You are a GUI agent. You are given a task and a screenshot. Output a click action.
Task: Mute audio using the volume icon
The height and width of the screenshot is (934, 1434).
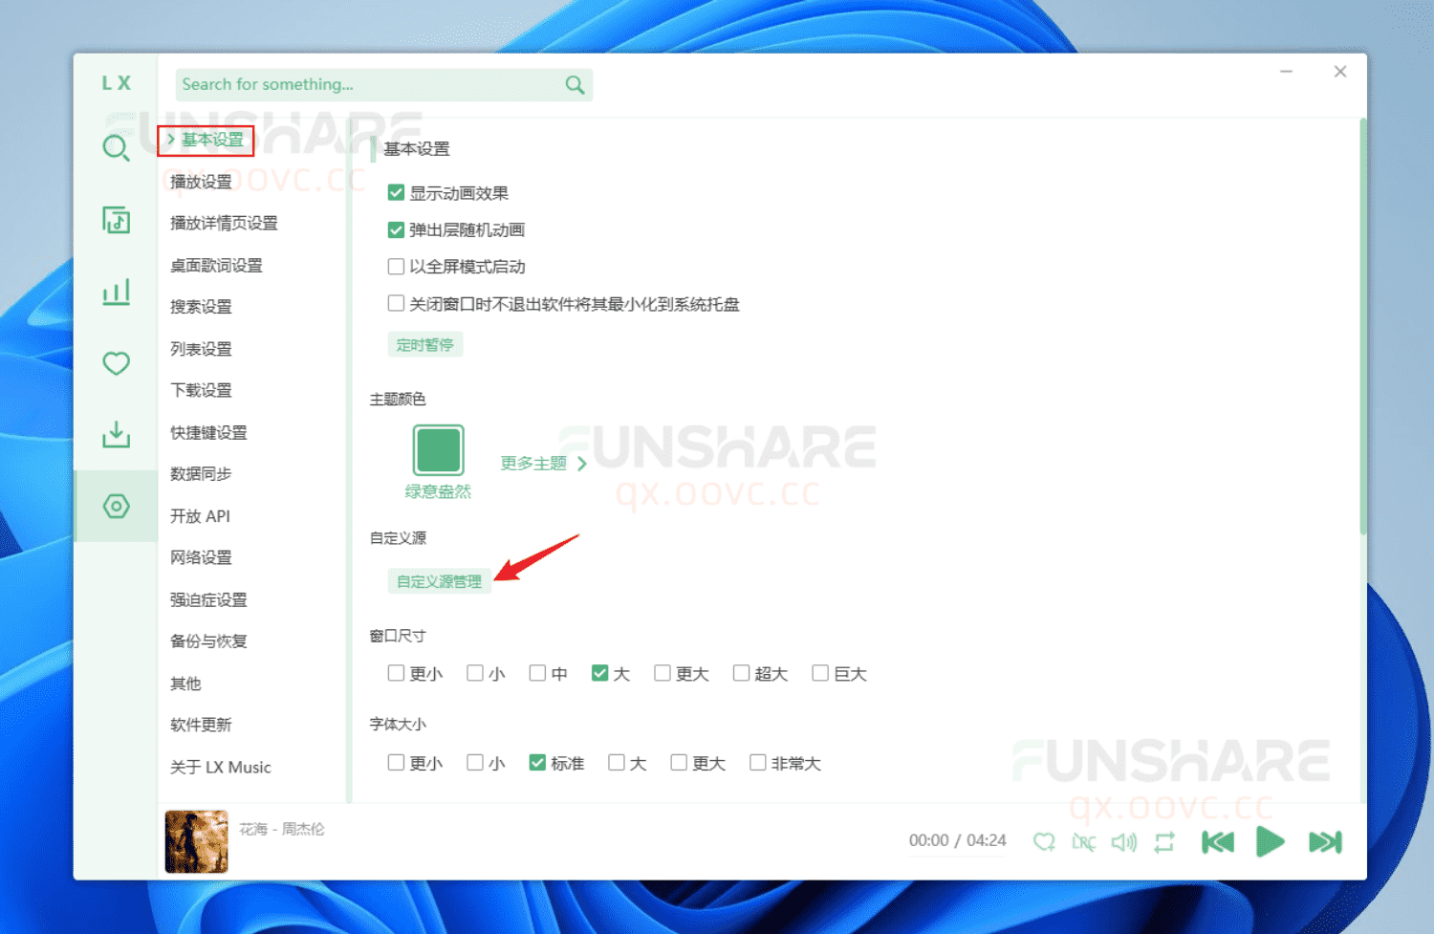[x=1124, y=841]
